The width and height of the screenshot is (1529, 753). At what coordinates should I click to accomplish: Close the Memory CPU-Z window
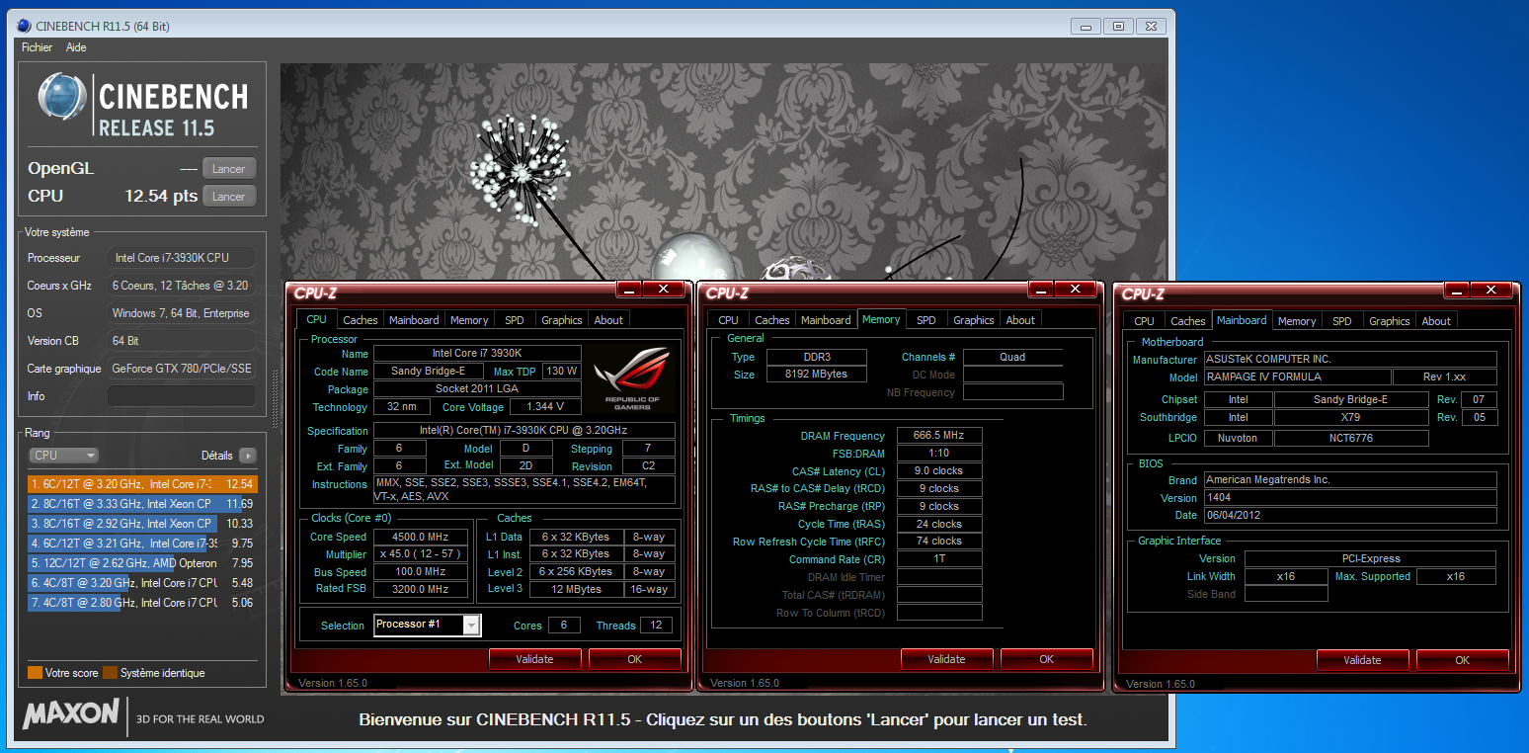point(1076,290)
